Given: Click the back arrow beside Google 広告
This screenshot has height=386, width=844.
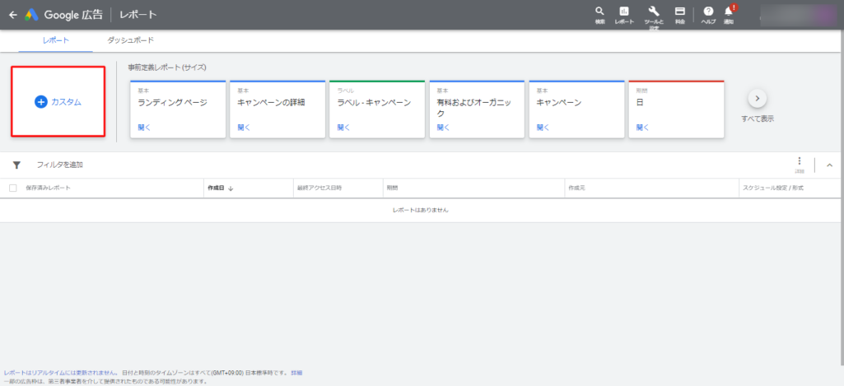Looking at the screenshot, I should click(12, 15).
